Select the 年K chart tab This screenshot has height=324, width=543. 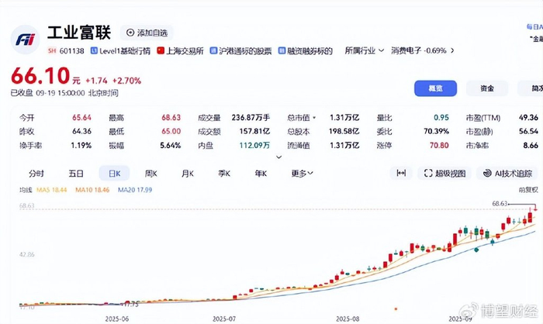[261, 174]
